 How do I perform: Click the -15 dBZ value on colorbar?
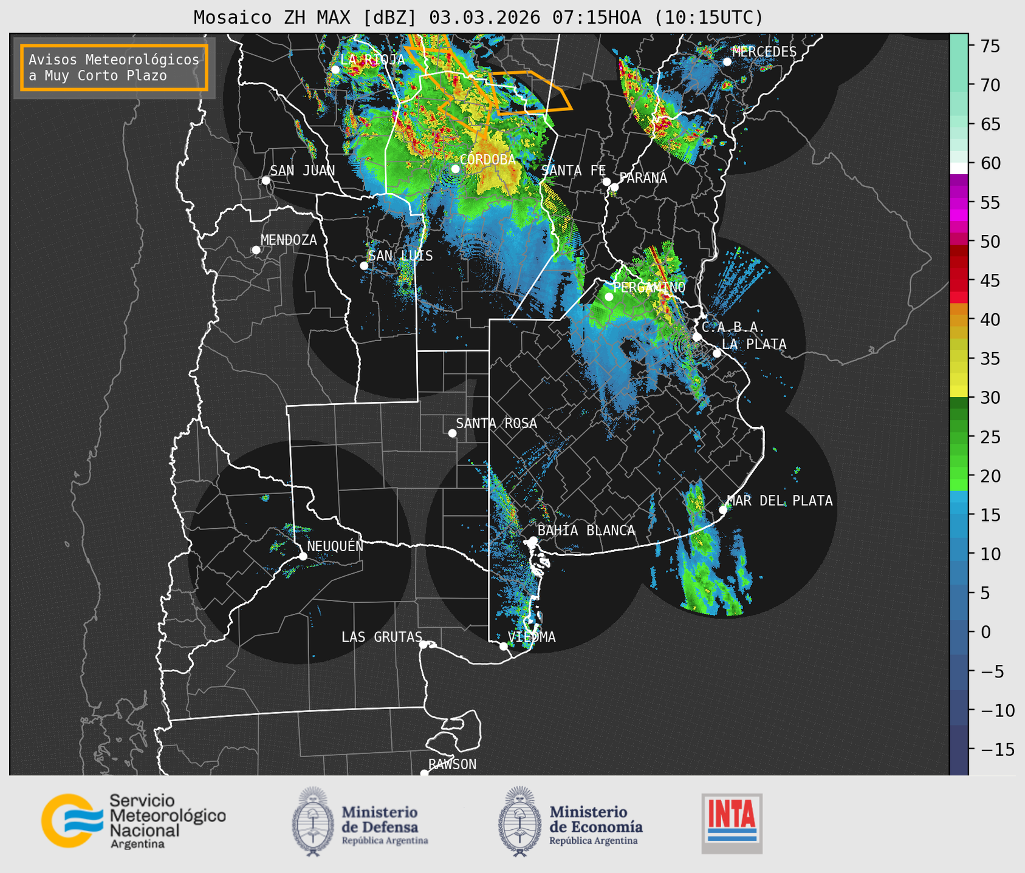pyautogui.click(x=997, y=749)
